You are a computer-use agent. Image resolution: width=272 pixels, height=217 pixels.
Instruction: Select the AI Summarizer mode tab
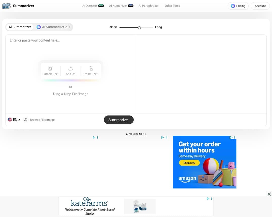pyautogui.click(x=20, y=27)
